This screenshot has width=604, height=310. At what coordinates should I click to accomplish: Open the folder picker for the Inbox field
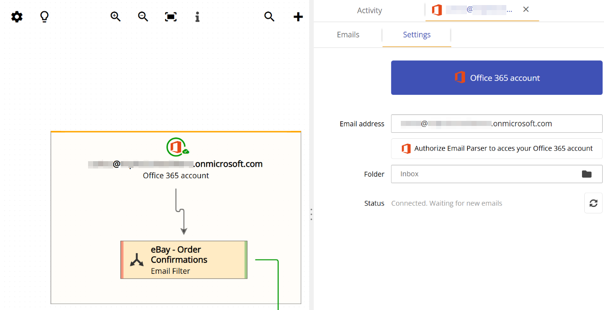click(587, 174)
